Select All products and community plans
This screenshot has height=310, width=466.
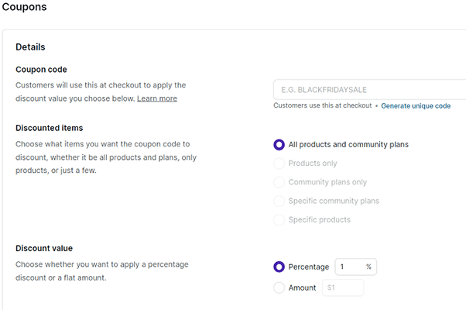click(x=279, y=144)
